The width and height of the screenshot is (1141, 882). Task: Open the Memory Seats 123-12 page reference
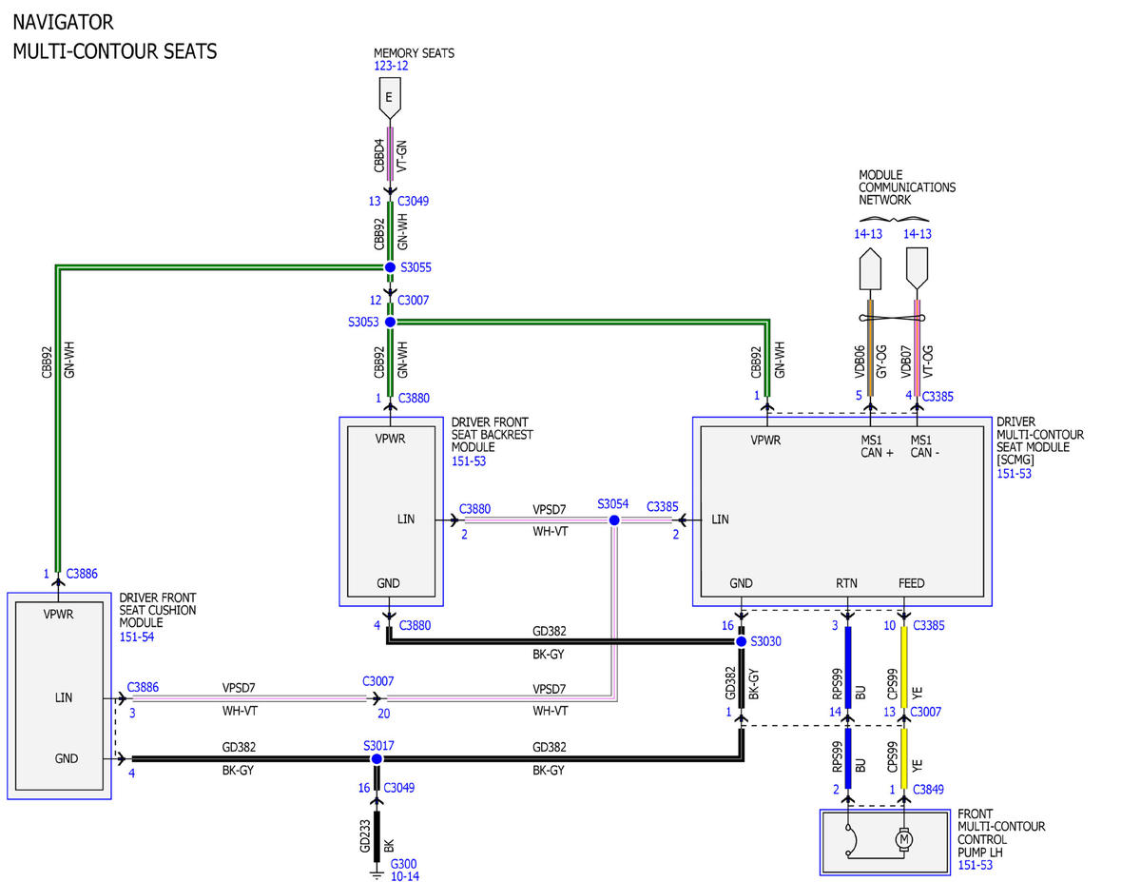point(391,67)
